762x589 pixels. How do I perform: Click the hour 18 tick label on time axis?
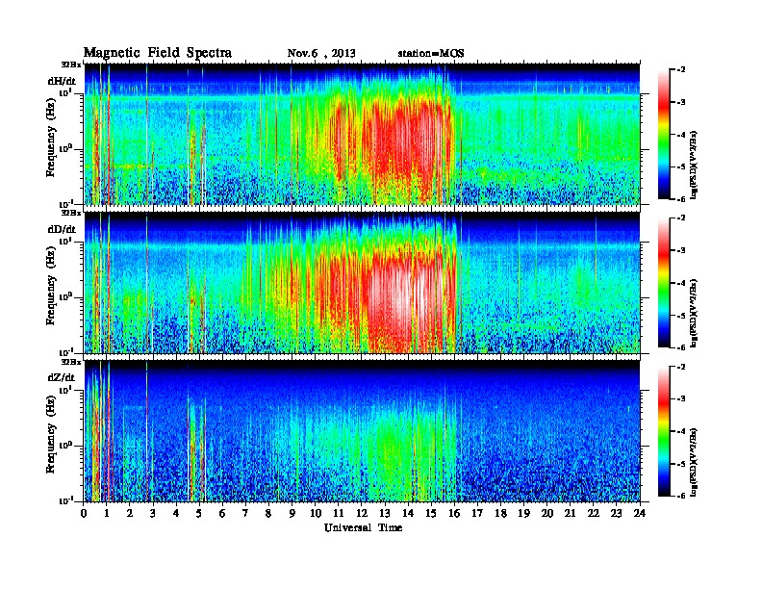pos(501,513)
